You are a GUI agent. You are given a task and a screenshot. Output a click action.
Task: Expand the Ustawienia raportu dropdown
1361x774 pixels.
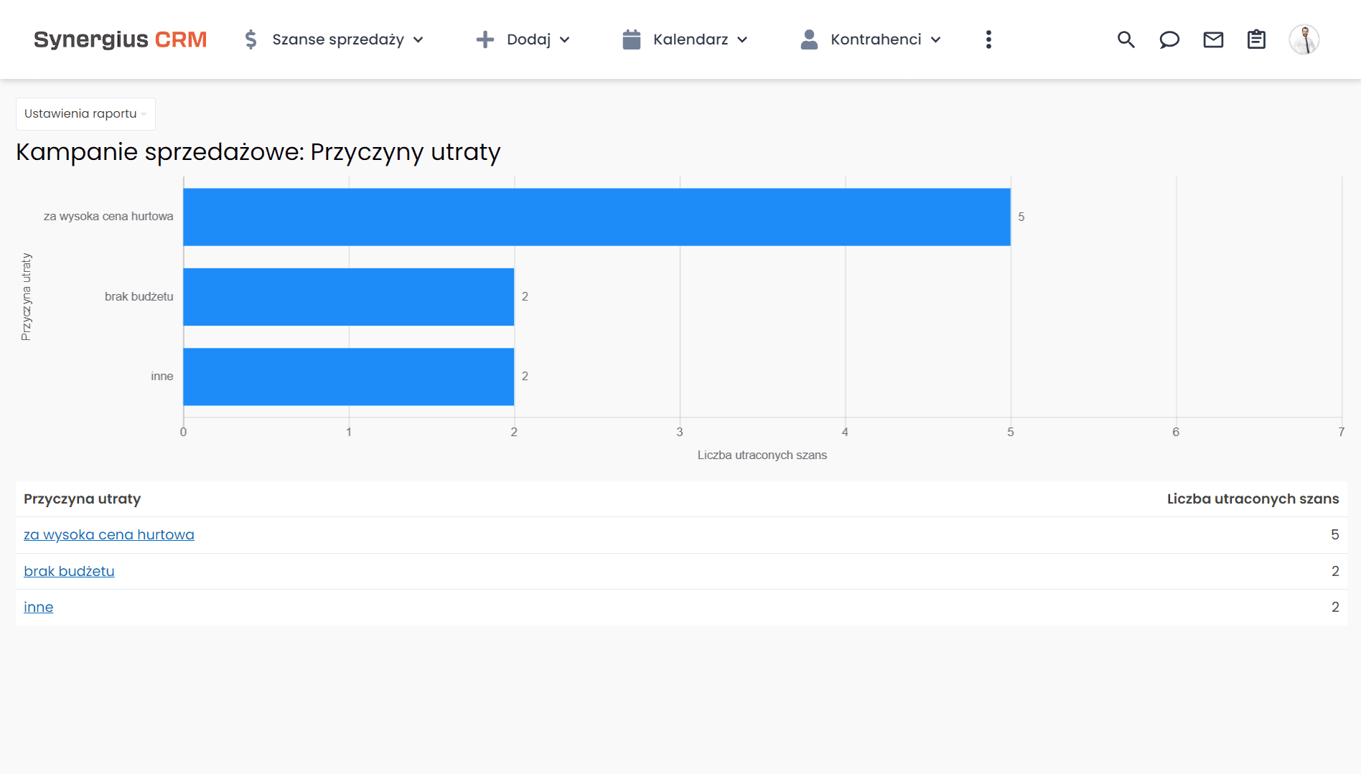(x=85, y=113)
